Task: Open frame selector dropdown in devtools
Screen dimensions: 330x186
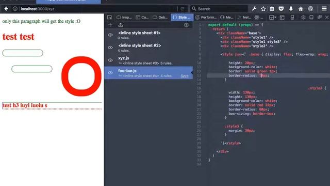Action: [273, 17]
